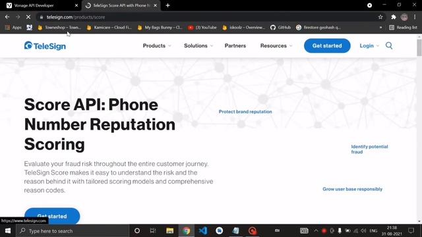Expand the Resources menu
The image size is (422, 237).
pos(276,45)
